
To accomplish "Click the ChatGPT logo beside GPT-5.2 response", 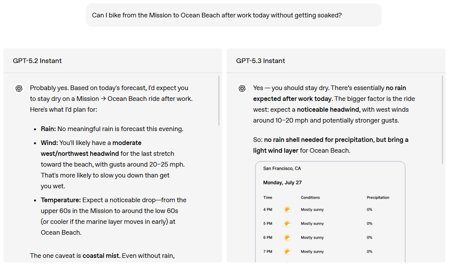I will pos(19,89).
